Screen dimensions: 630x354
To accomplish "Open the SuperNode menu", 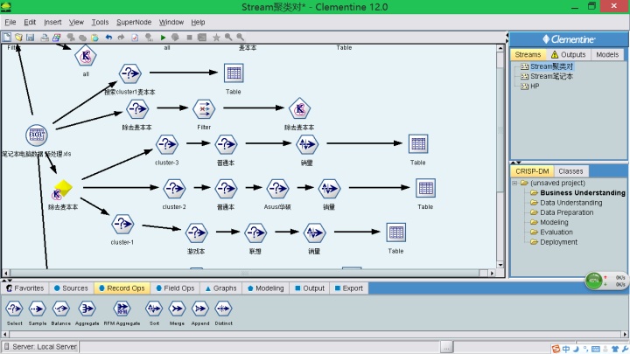I will 134,22.
